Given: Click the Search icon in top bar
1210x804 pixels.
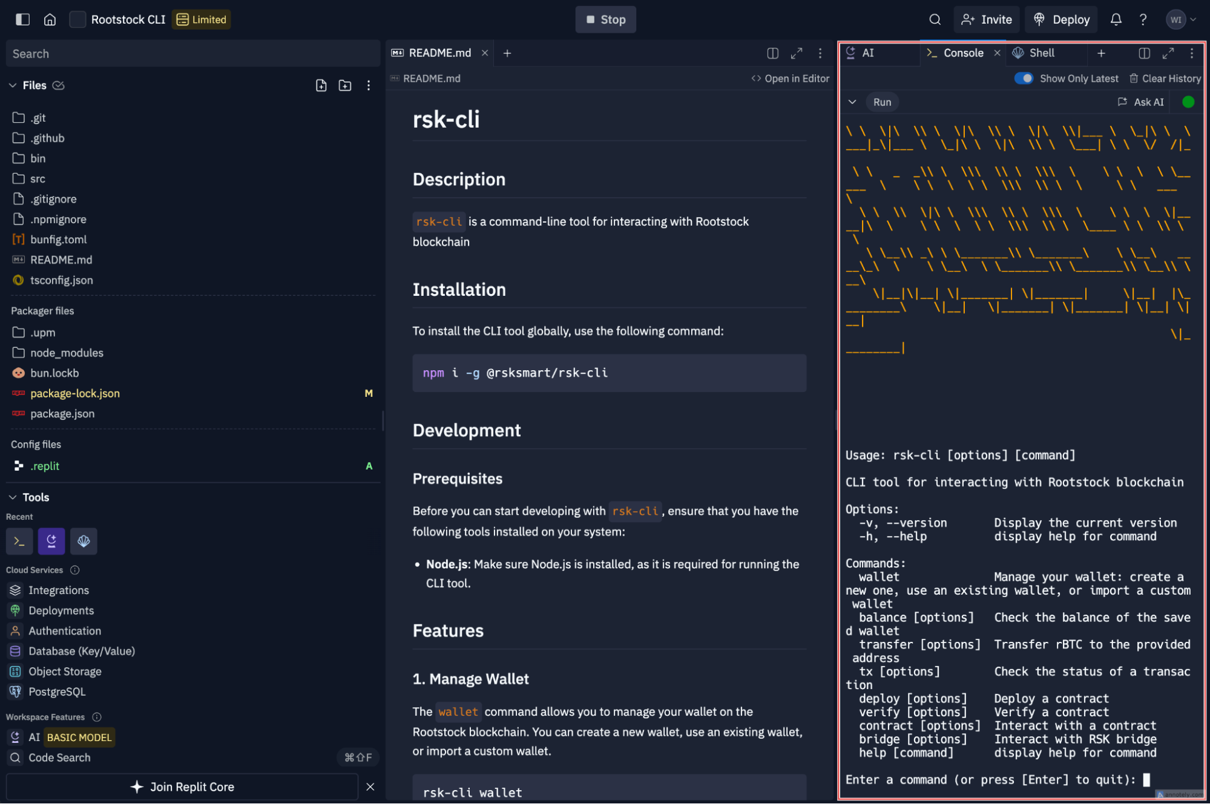Looking at the screenshot, I should click(935, 19).
